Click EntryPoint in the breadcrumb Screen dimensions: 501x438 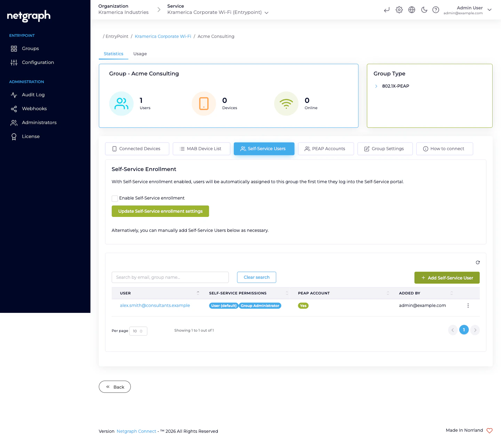[x=117, y=36]
